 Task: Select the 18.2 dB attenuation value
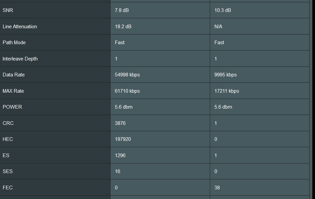tap(123, 27)
